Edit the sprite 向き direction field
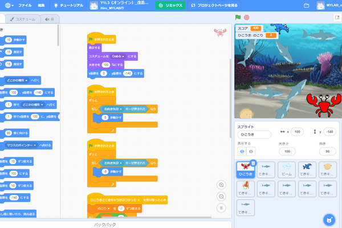 (327, 152)
